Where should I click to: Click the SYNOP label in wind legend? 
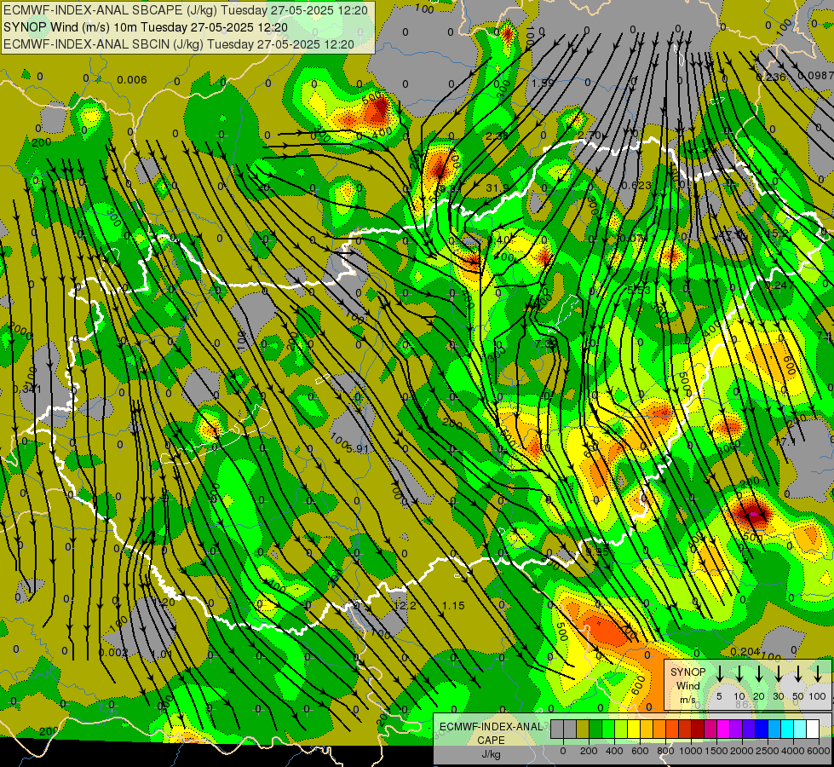[687, 672]
